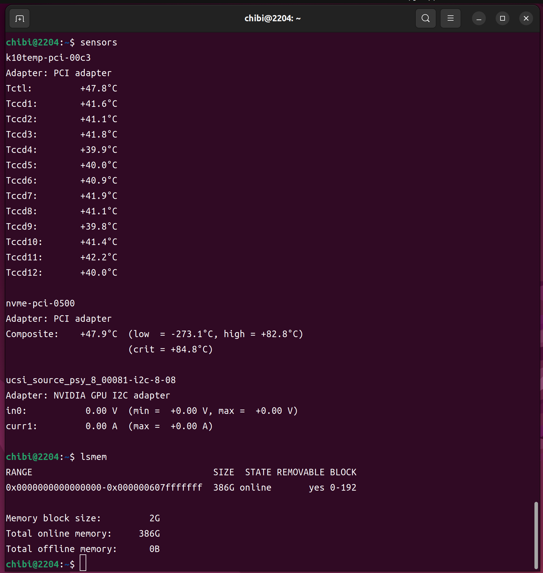Click the cursor at the bottom prompt
543x573 pixels.
point(83,563)
